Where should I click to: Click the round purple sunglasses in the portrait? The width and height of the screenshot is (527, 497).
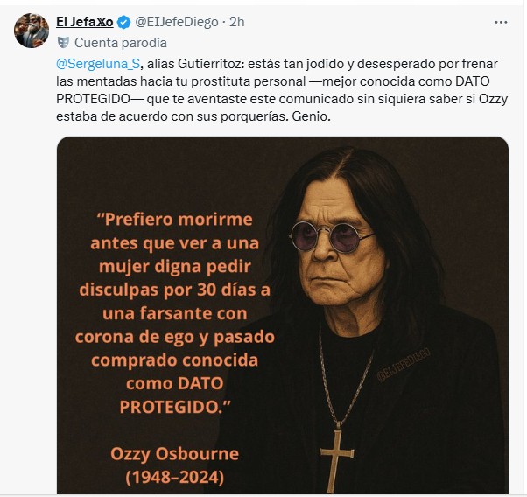[x=331, y=236]
